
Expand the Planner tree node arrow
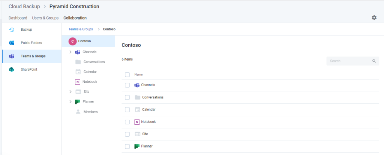[x=70, y=102]
